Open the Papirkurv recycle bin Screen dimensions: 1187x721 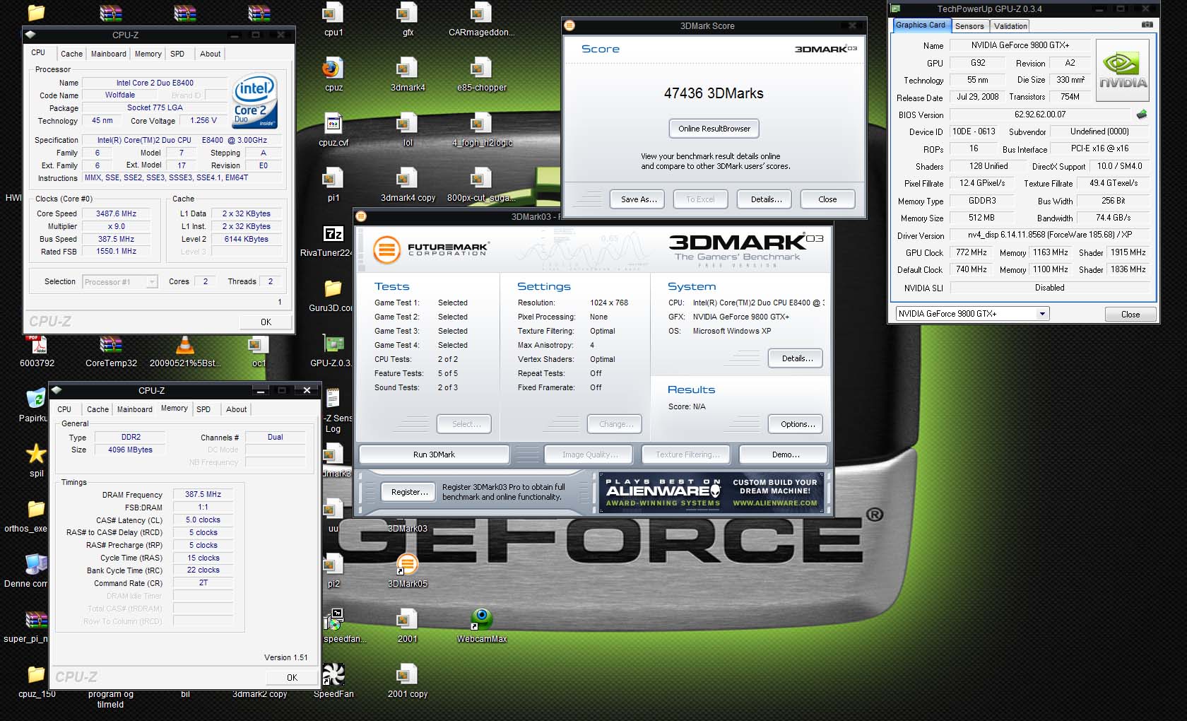35,399
